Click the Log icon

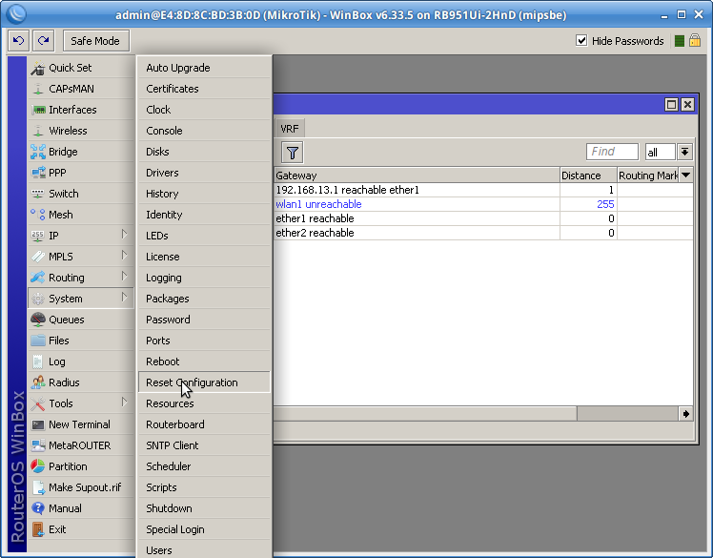tap(38, 362)
